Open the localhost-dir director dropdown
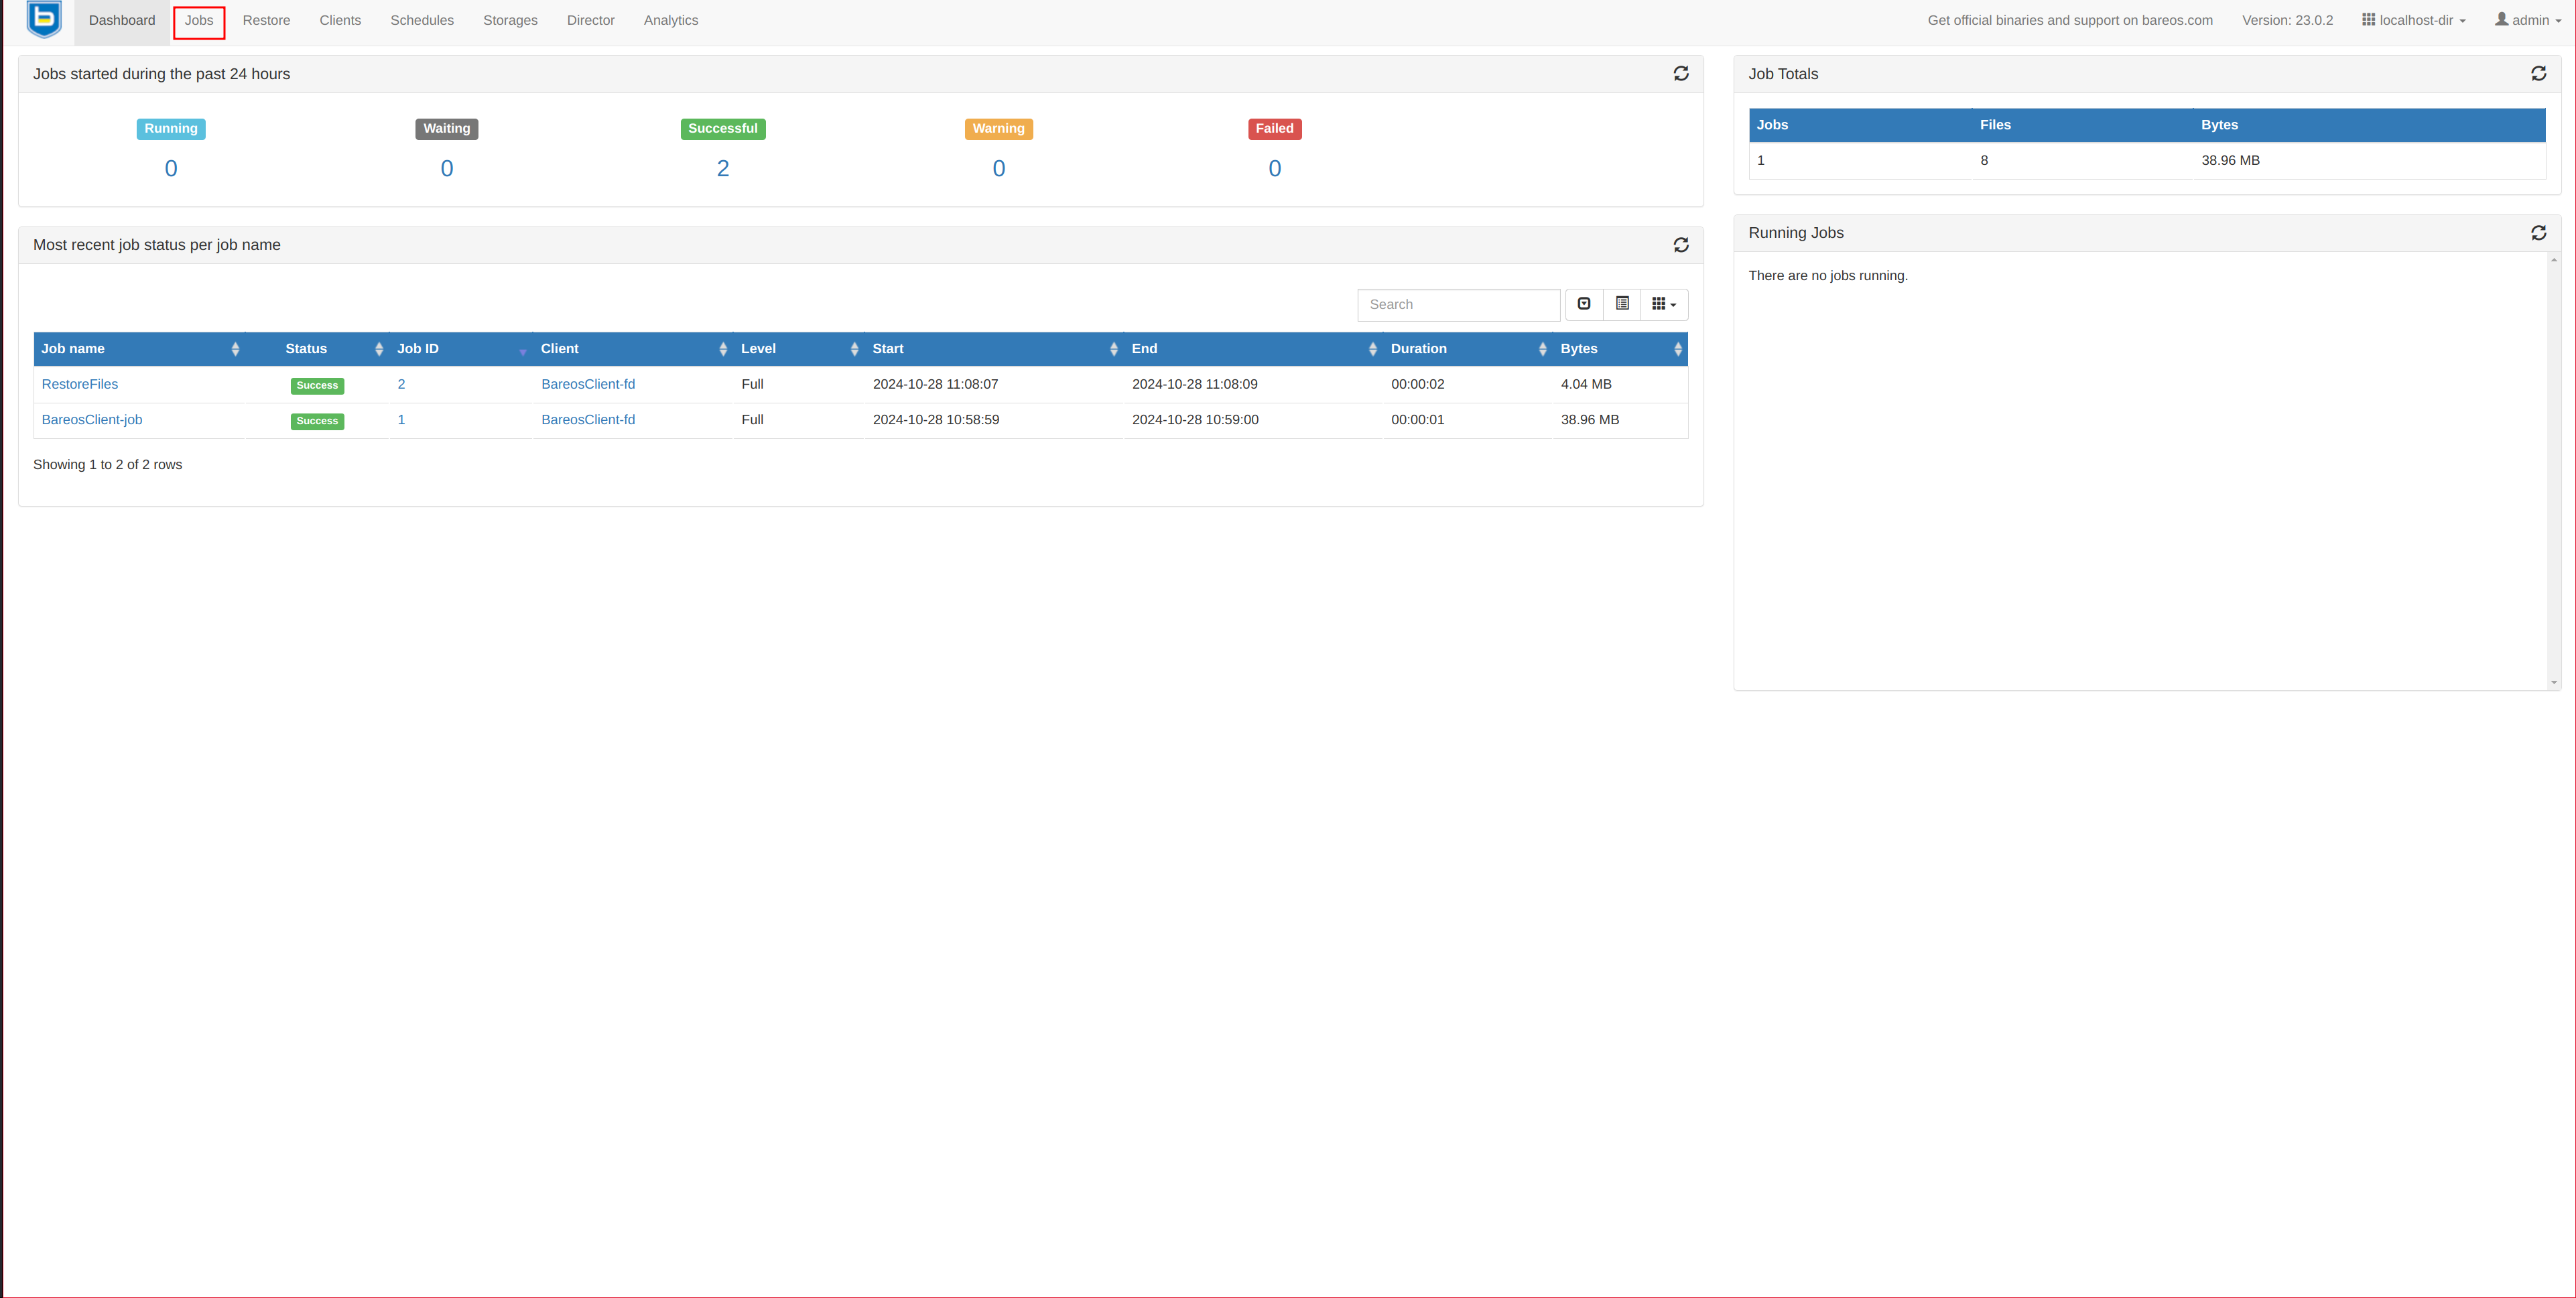The height and width of the screenshot is (1298, 2576). 2414,20
